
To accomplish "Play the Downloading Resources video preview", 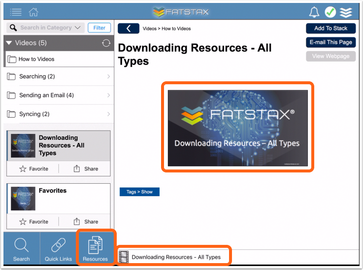I will pos(238,128).
